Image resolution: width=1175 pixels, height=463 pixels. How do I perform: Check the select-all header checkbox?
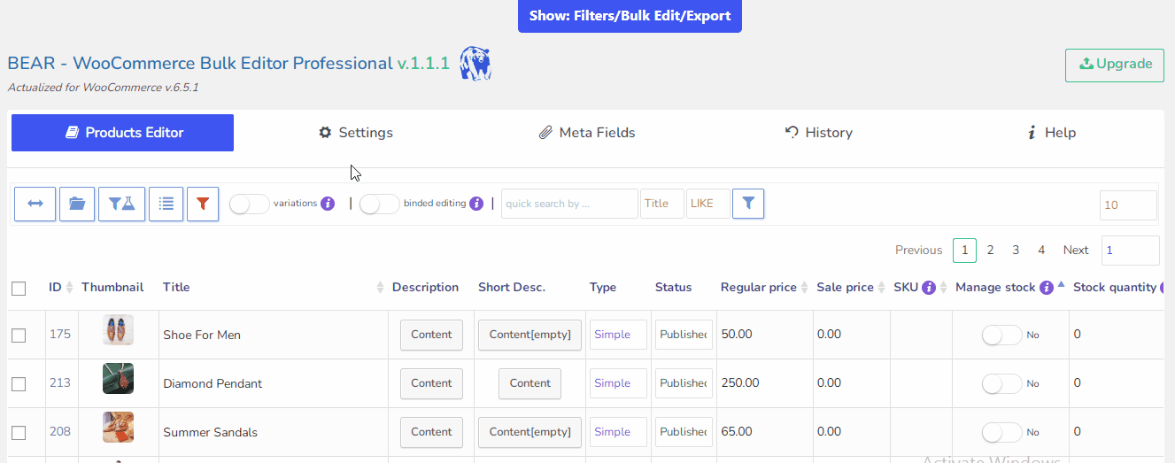tap(19, 288)
